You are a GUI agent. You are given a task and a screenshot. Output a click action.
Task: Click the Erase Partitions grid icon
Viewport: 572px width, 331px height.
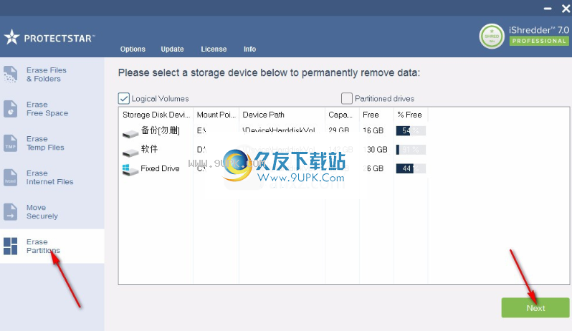click(x=10, y=246)
